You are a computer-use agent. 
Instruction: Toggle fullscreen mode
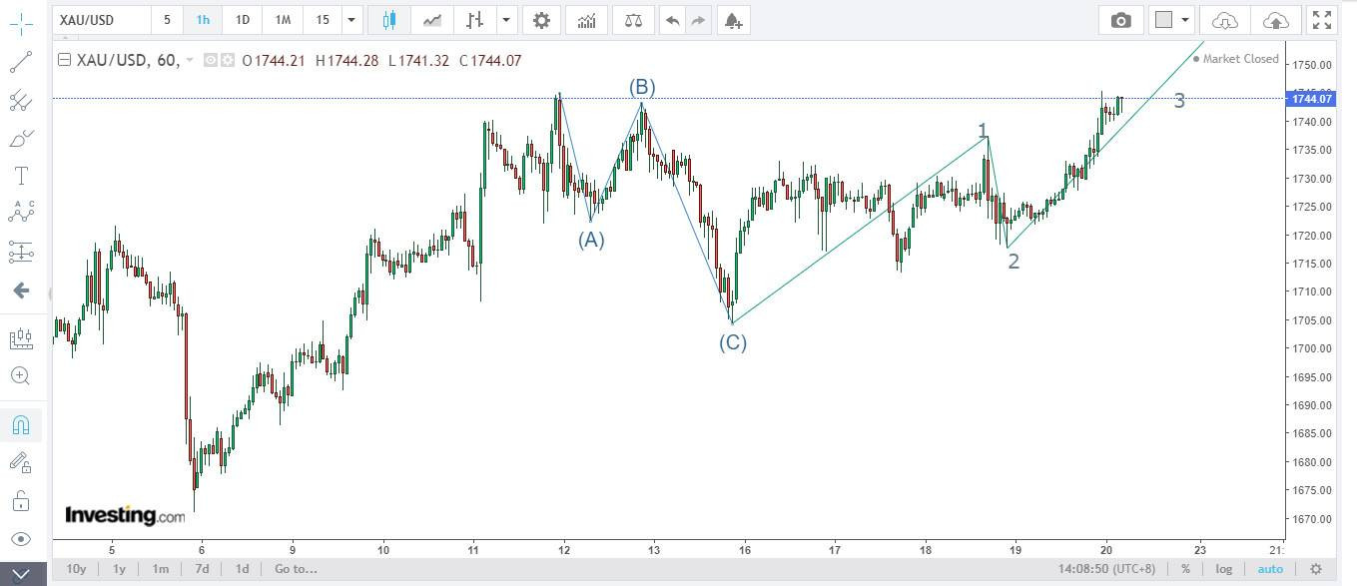(1321, 20)
